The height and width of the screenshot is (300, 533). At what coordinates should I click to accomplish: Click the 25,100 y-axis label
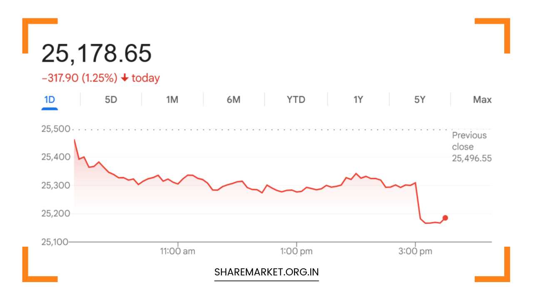point(55,242)
